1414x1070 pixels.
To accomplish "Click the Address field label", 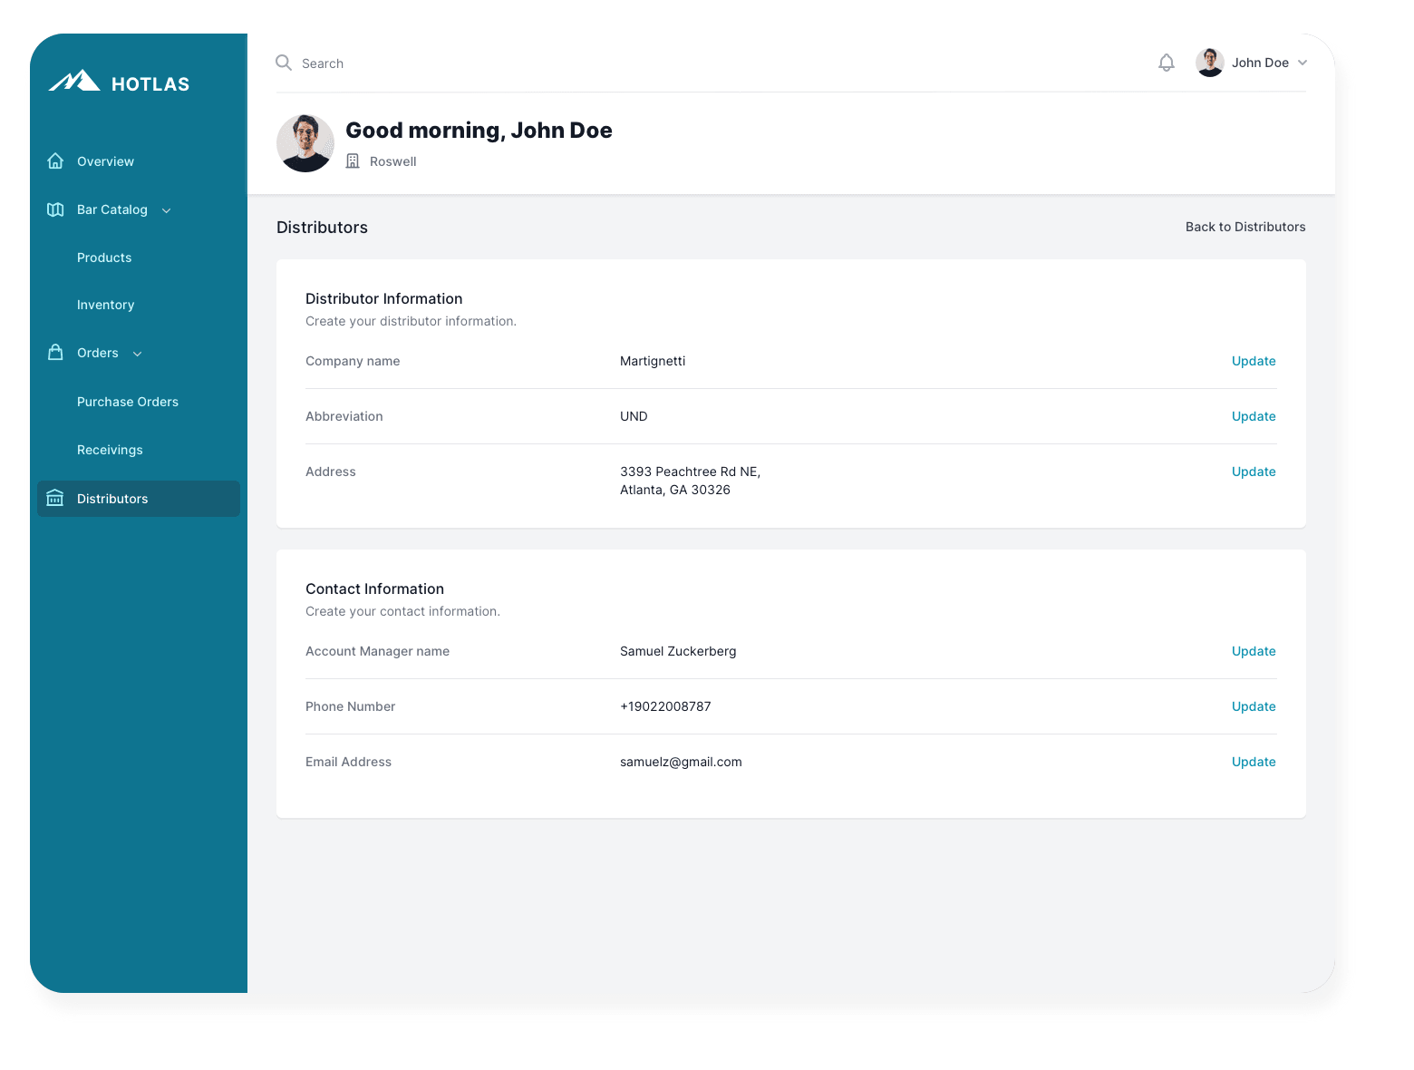I will tap(331, 472).
